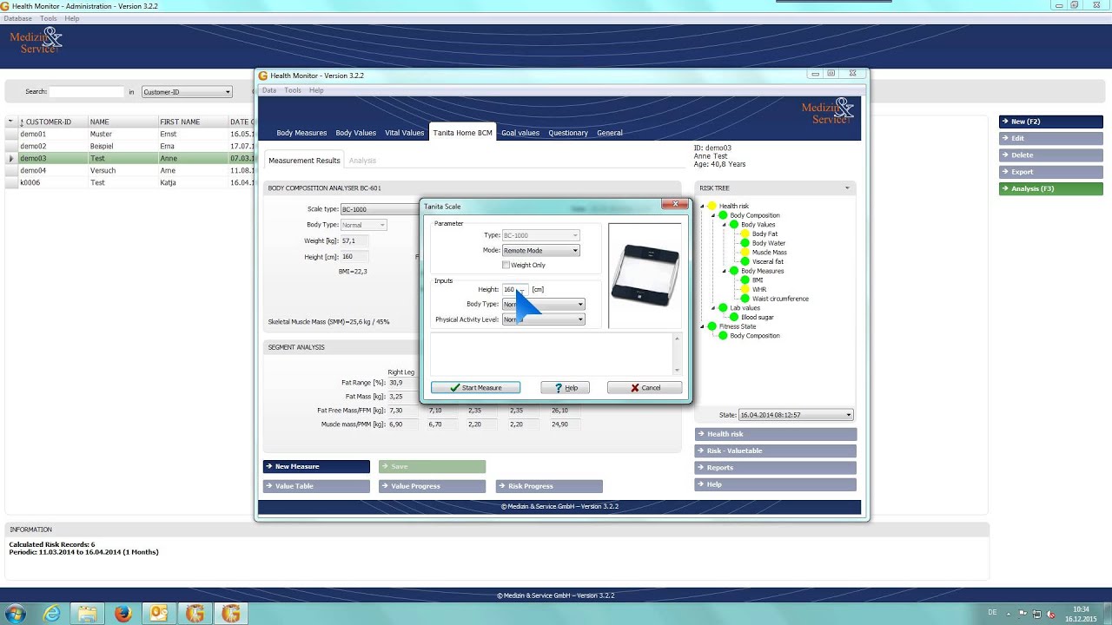The image size is (1112, 625).
Task: Switch to the Body Values tab
Action: coord(355,133)
